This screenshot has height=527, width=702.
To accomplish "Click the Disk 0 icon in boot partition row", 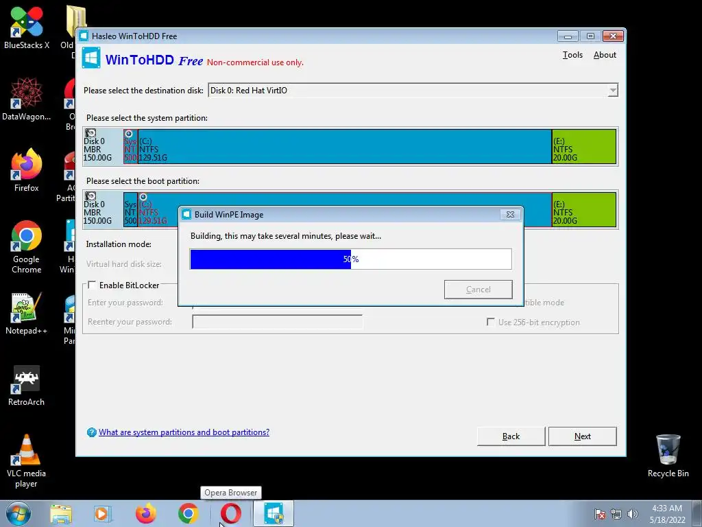I will tap(90, 196).
